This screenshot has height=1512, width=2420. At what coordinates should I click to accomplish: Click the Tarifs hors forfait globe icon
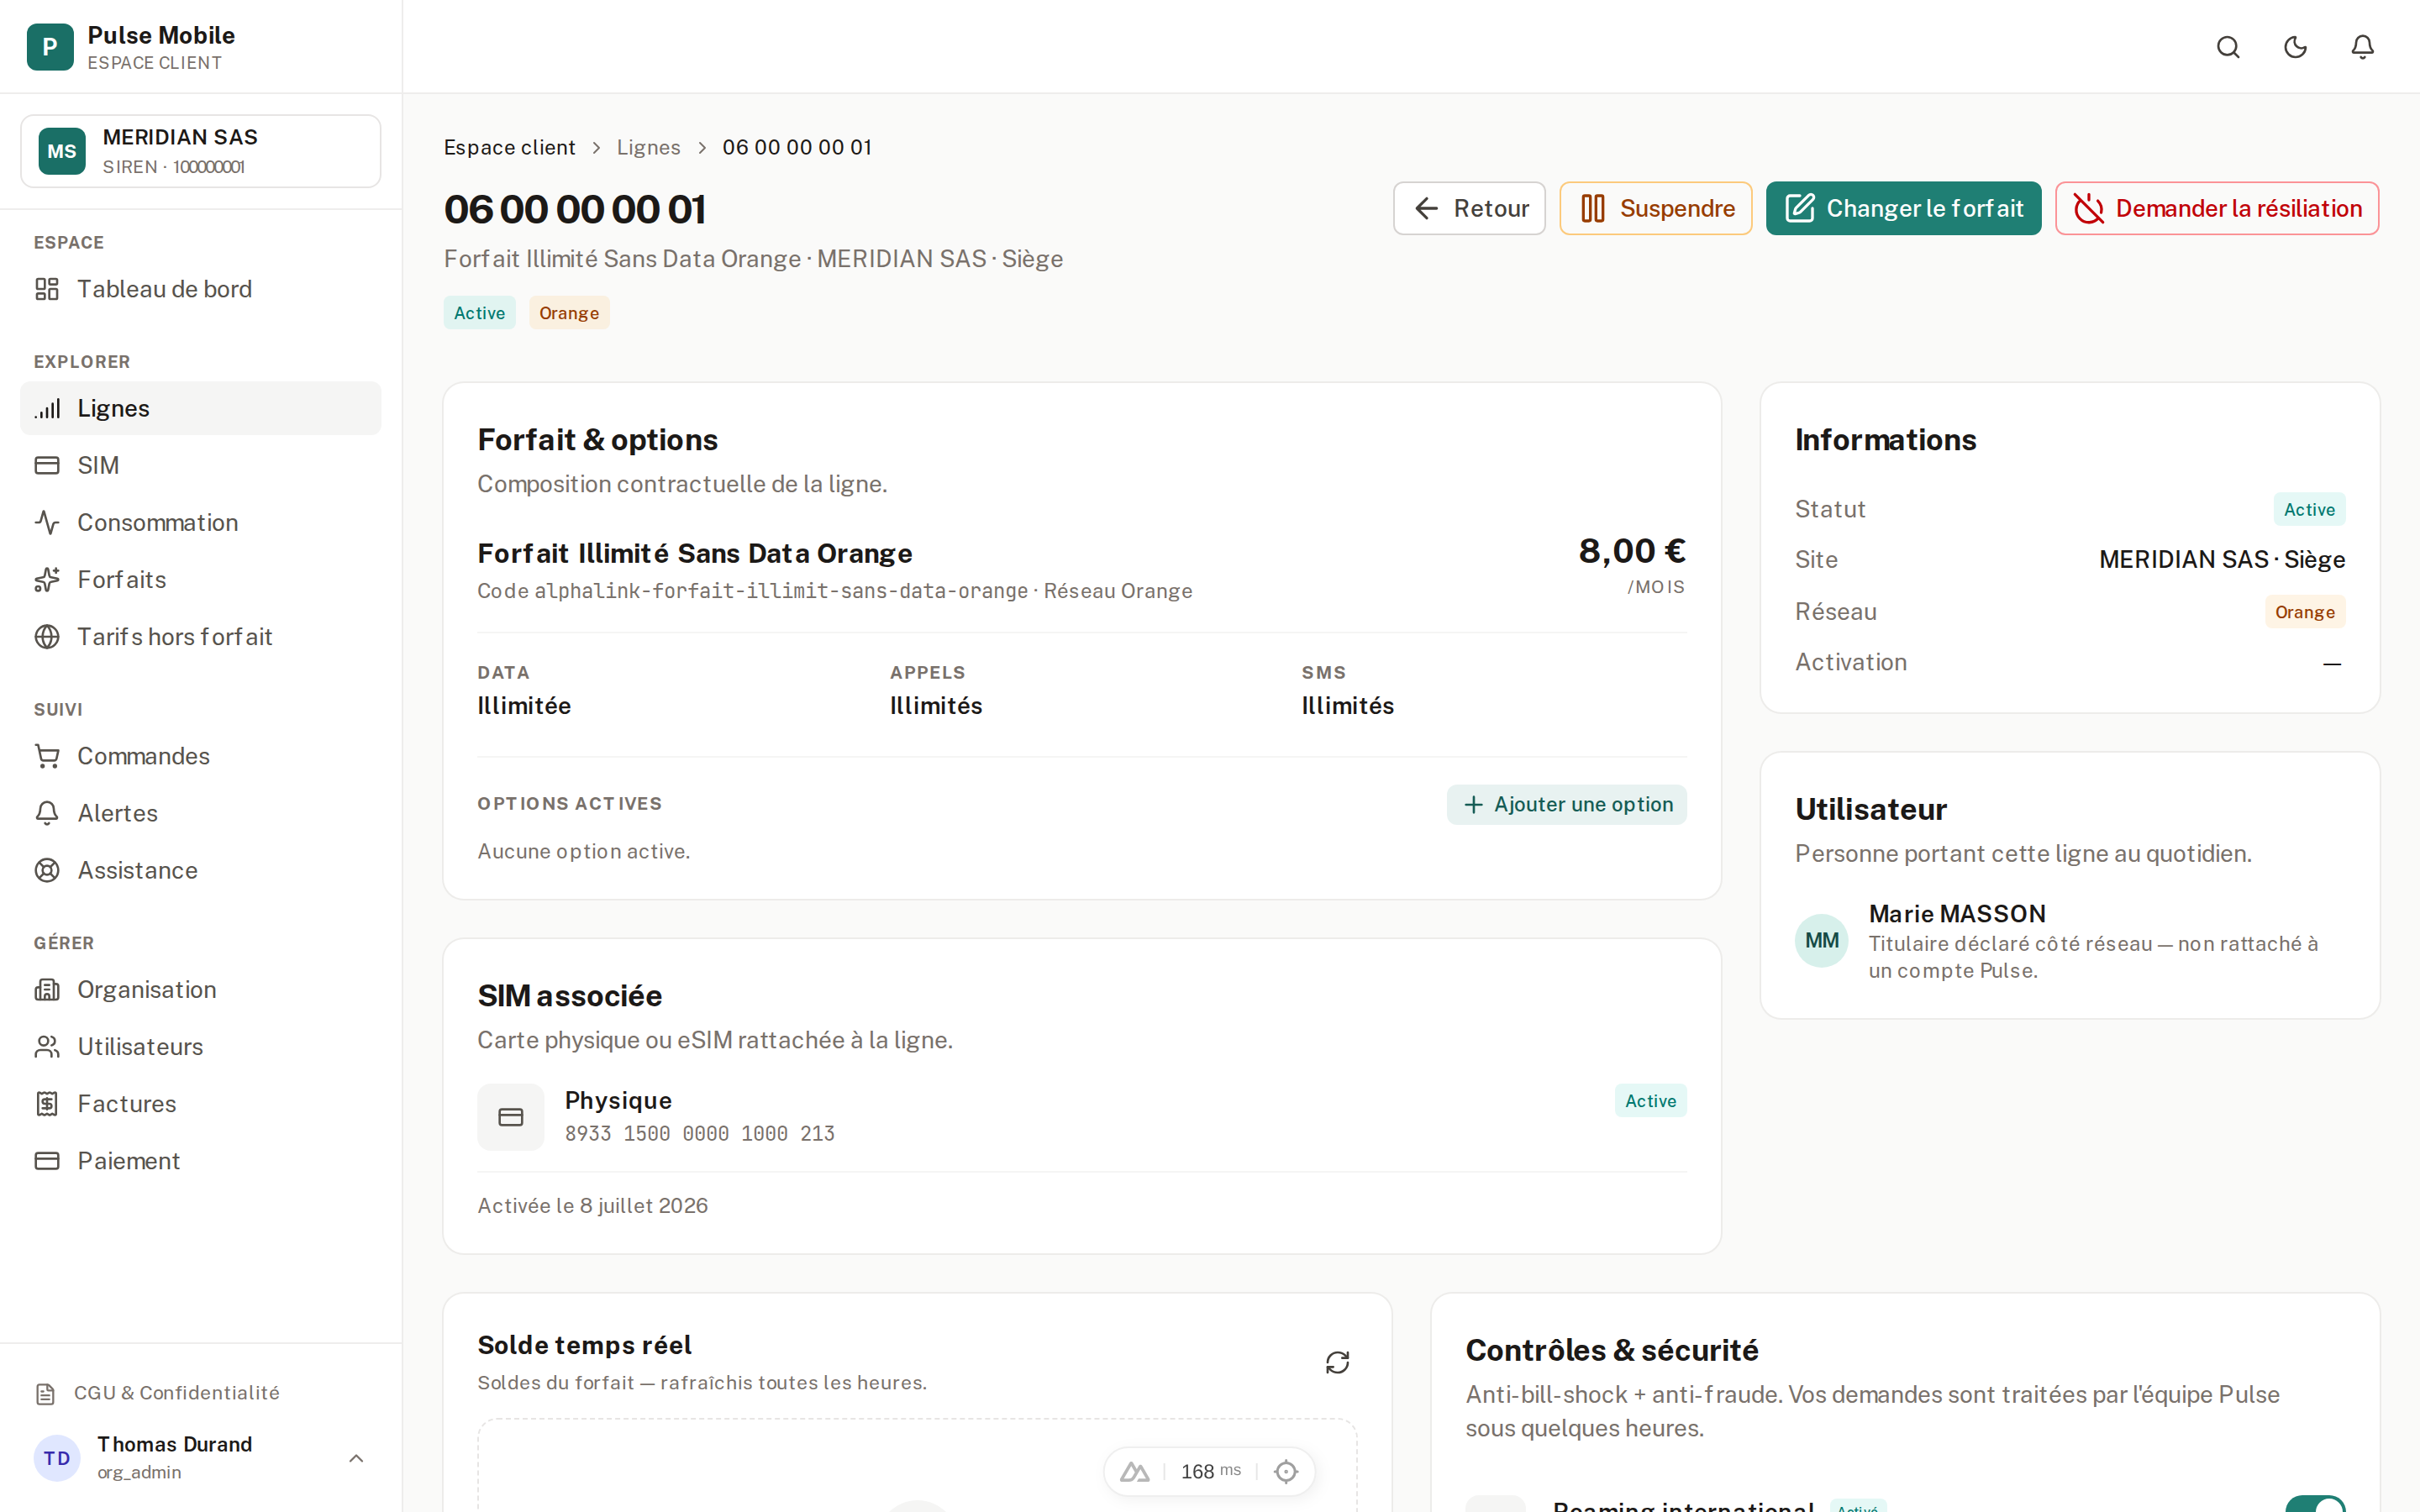[47, 636]
